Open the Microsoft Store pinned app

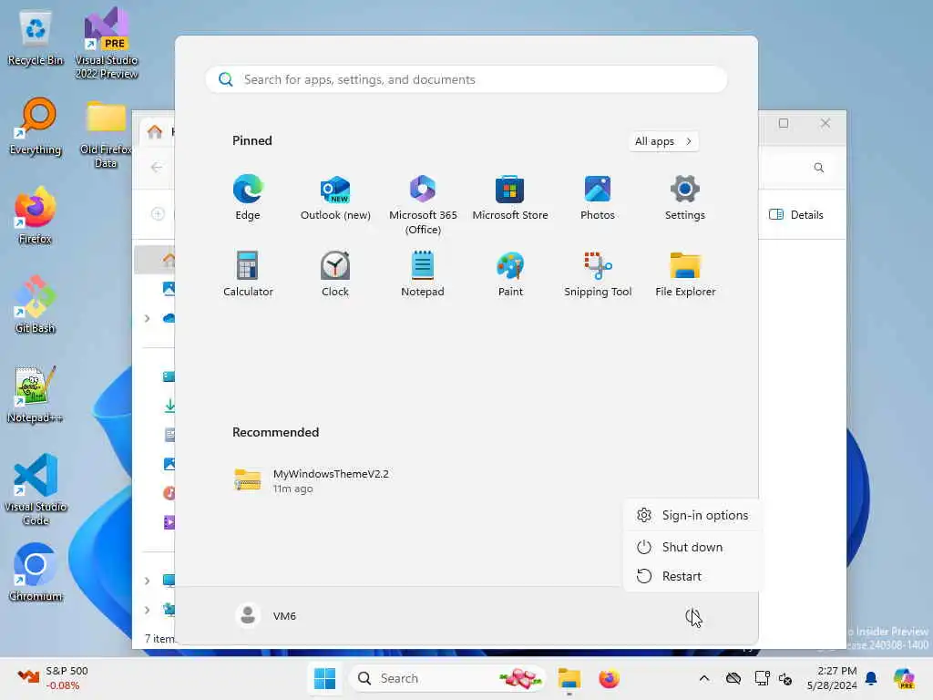tap(510, 198)
